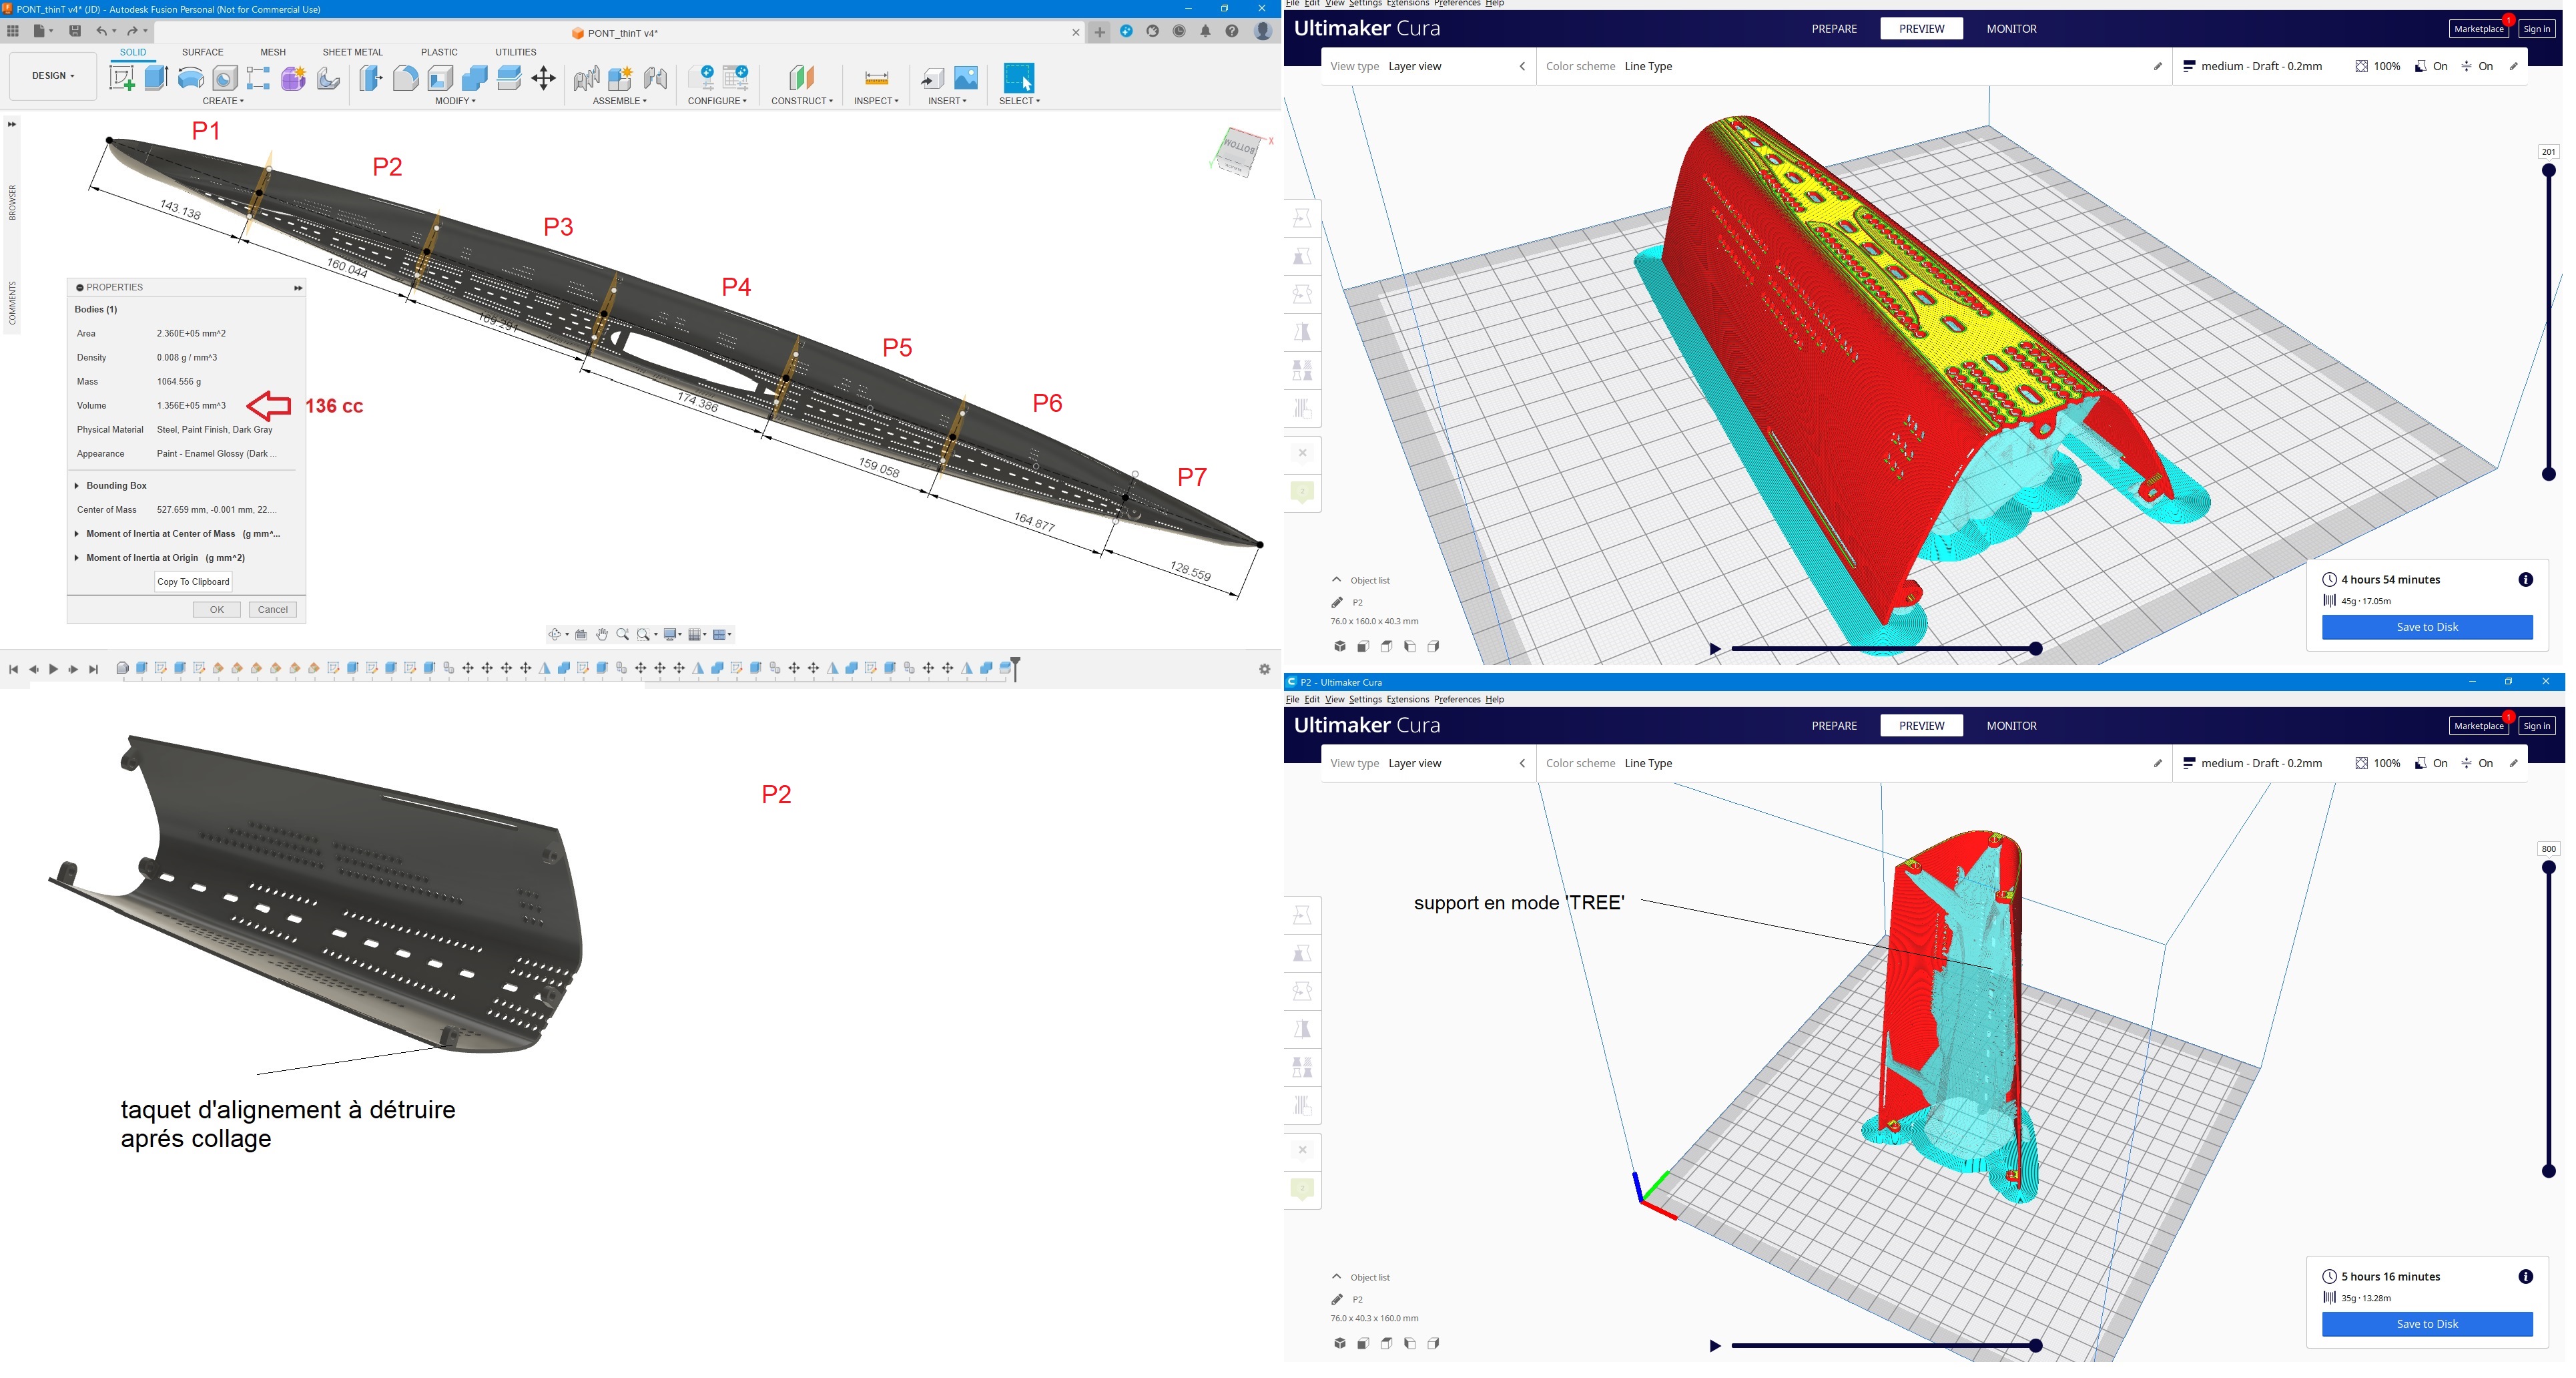Activate the Move/Copy tool
2576x1378 pixels.
click(544, 78)
